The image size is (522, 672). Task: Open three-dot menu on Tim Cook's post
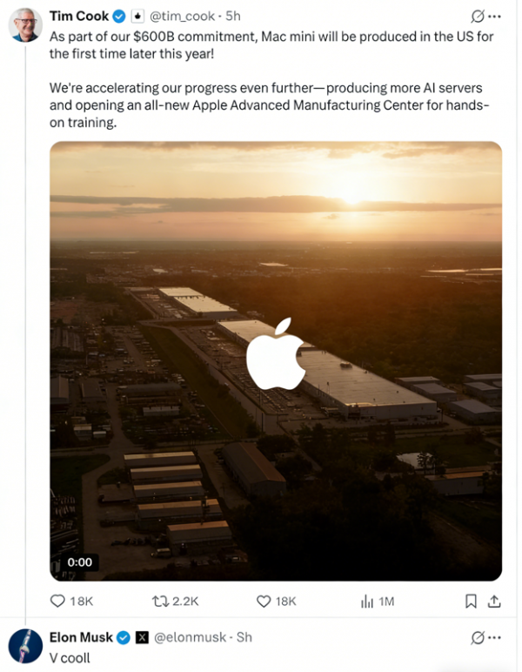pyautogui.click(x=494, y=17)
